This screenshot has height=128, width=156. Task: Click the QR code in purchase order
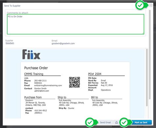point(74,82)
